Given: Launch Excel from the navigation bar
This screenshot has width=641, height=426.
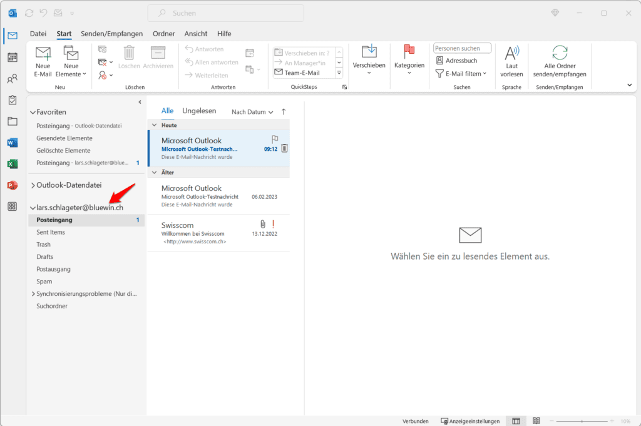Looking at the screenshot, I should click(x=13, y=164).
